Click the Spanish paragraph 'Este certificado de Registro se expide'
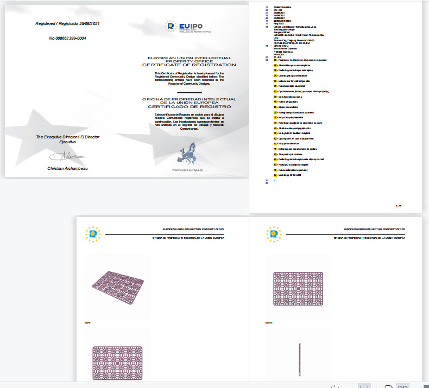 189,122
